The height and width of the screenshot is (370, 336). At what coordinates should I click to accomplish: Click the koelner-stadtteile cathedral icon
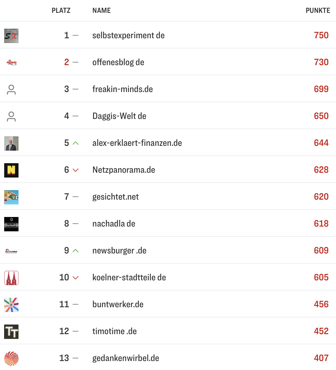click(x=11, y=278)
